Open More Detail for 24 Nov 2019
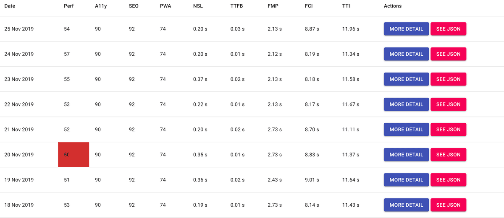This screenshot has width=504, height=218. 406,54
